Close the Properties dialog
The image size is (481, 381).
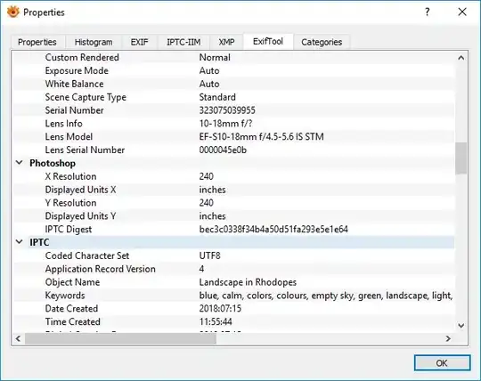coord(462,12)
